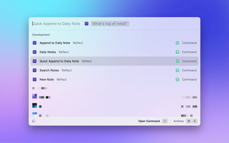
Task: Click green command icon in New Note row
Action: coord(177,80)
